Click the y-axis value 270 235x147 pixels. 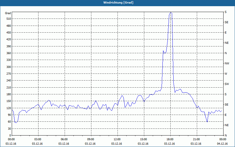(9, 74)
